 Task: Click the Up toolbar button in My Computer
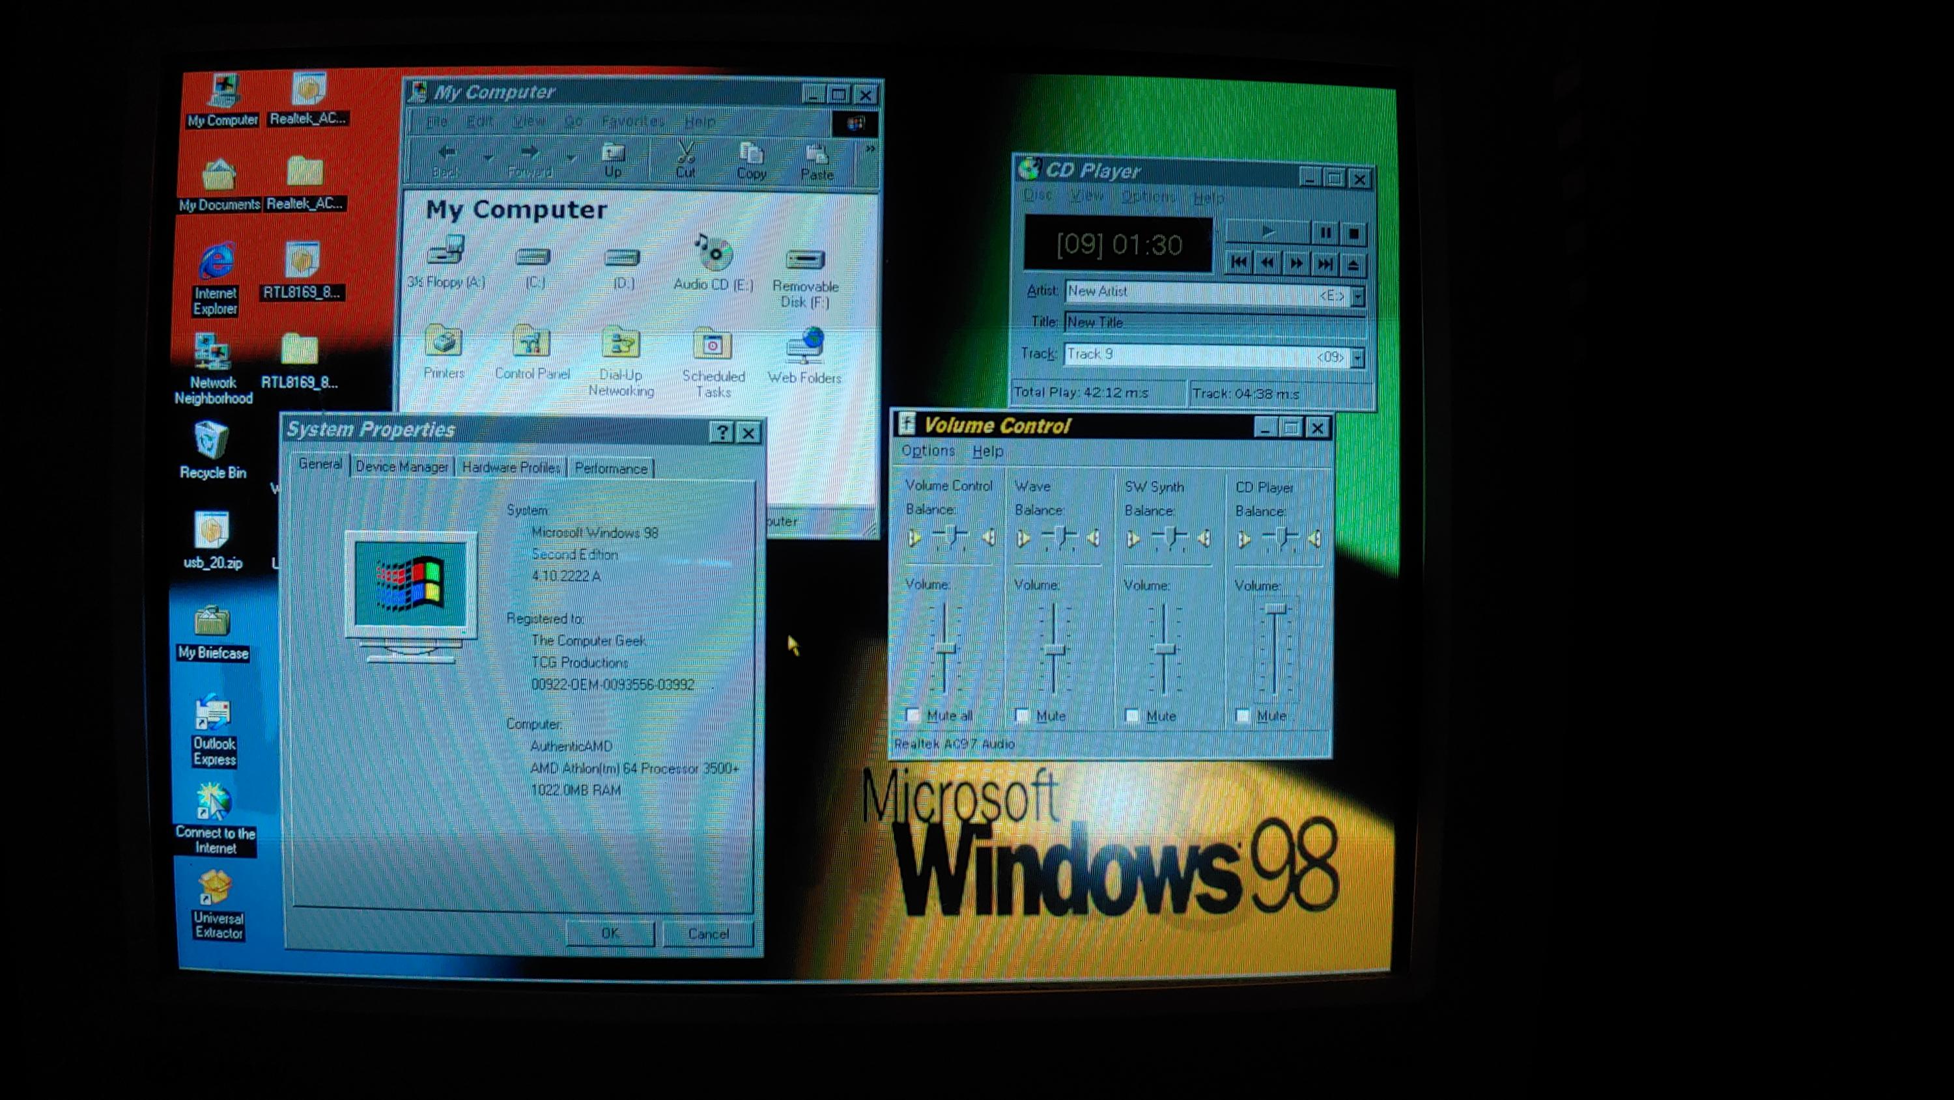612,159
